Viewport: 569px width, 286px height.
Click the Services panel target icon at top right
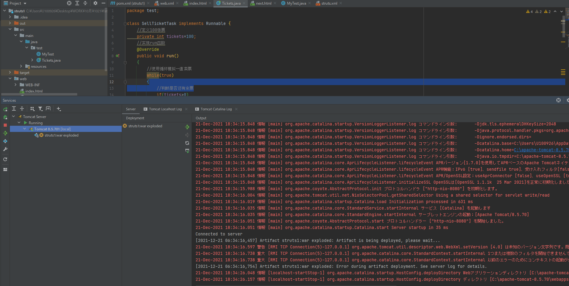tap(558, 100)
